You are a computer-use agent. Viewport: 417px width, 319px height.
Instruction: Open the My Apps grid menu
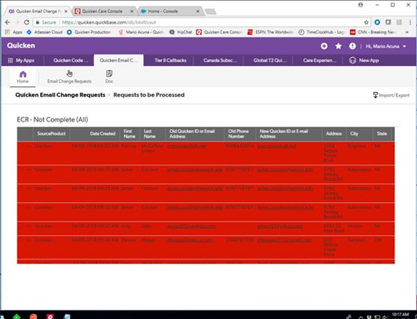click(x=24, y=61)
